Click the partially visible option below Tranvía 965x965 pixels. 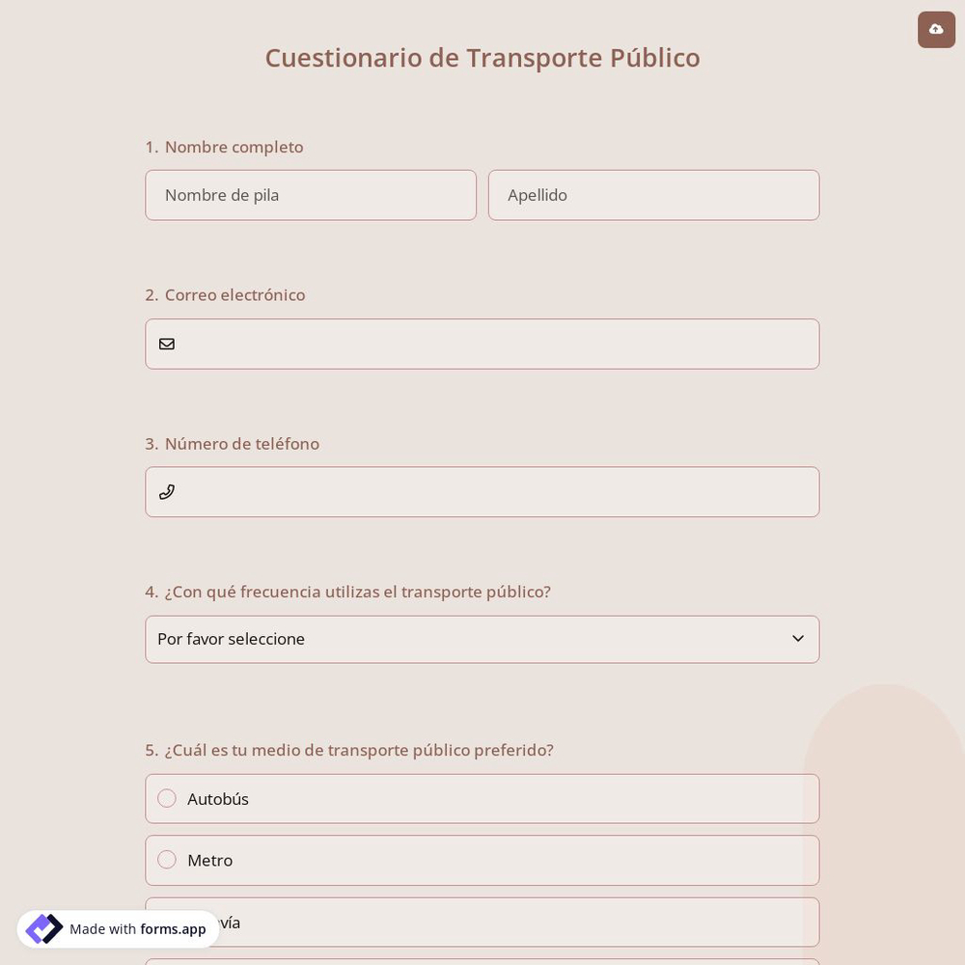(482, 962)
